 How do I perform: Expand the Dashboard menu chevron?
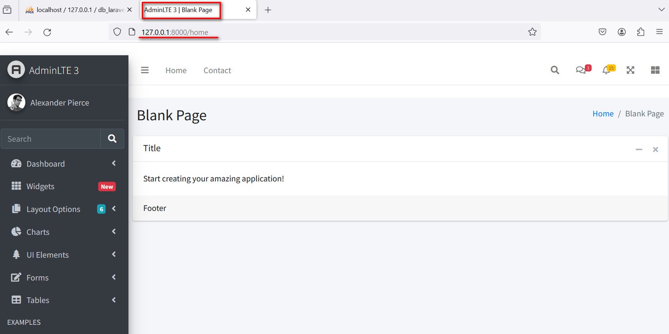tap(114, 163)
